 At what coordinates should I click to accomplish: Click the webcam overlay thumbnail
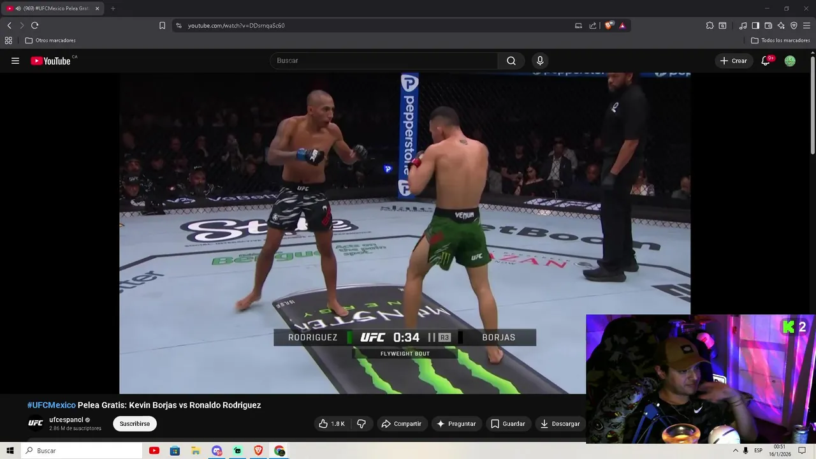pos(701,379)
